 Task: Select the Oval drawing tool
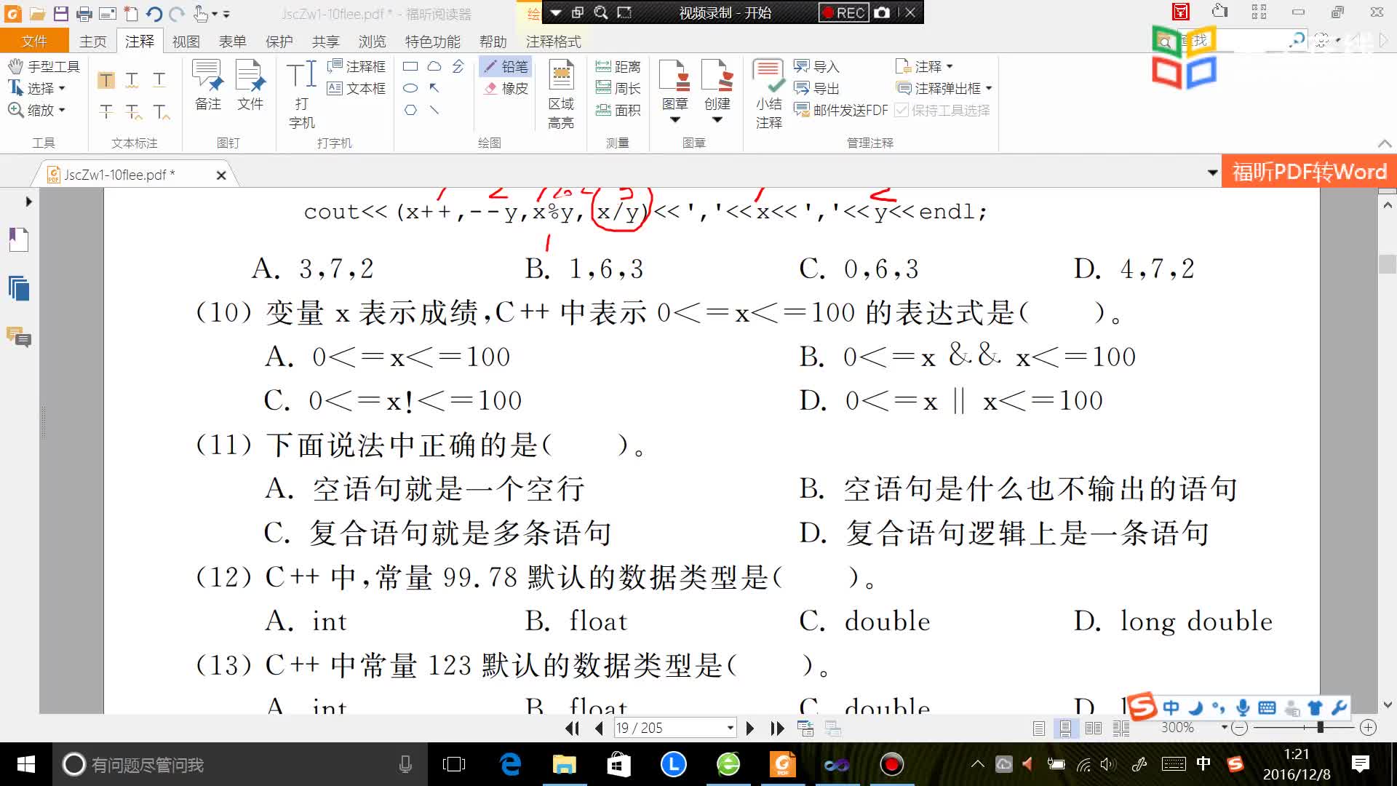(x=410, y=88)
